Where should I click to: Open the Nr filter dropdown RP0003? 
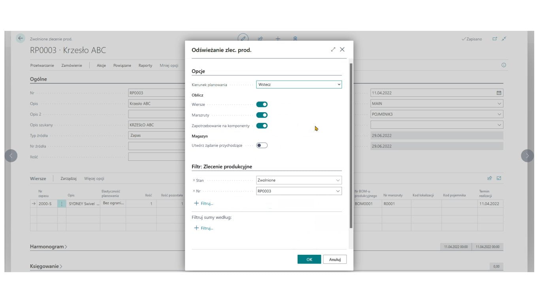pyautogui.click(x=338, y=191)
